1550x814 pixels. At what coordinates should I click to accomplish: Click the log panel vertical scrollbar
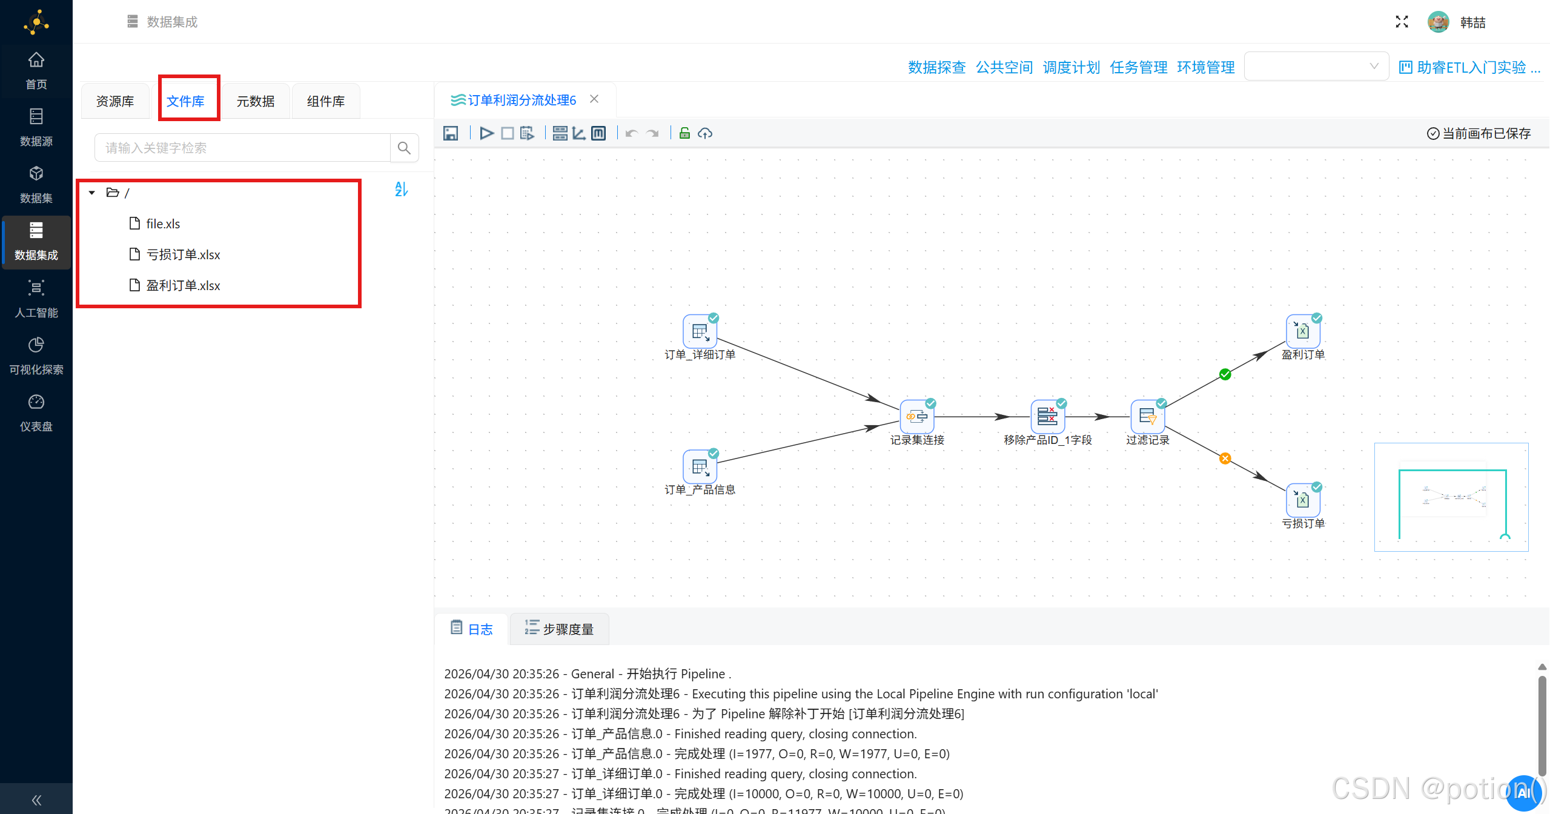pyautogui.click(x=1542, y=724)
